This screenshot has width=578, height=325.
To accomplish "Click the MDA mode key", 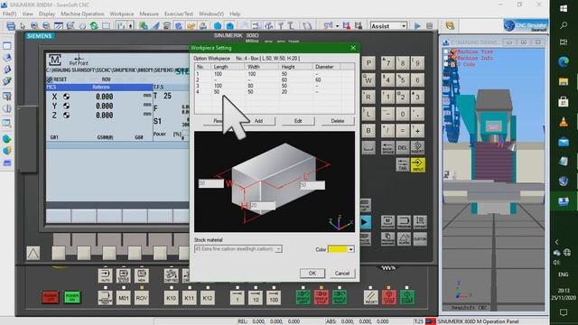I will [142, 275].
